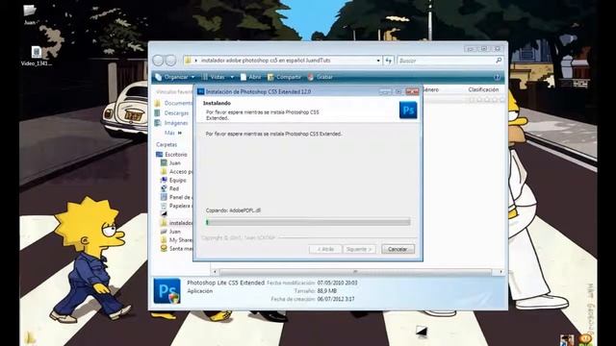This screenshot has height=346, width=616.
Task: Click the installer title bar icon
Action: coord(200,91)
